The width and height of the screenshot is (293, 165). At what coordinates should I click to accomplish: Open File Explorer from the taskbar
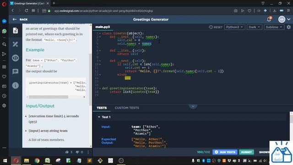point(27,160)
